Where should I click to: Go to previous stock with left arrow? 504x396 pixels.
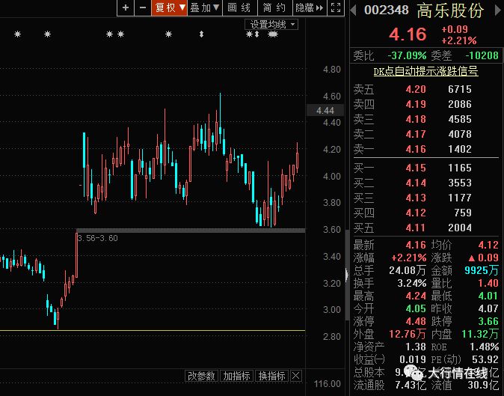[353, 10]
